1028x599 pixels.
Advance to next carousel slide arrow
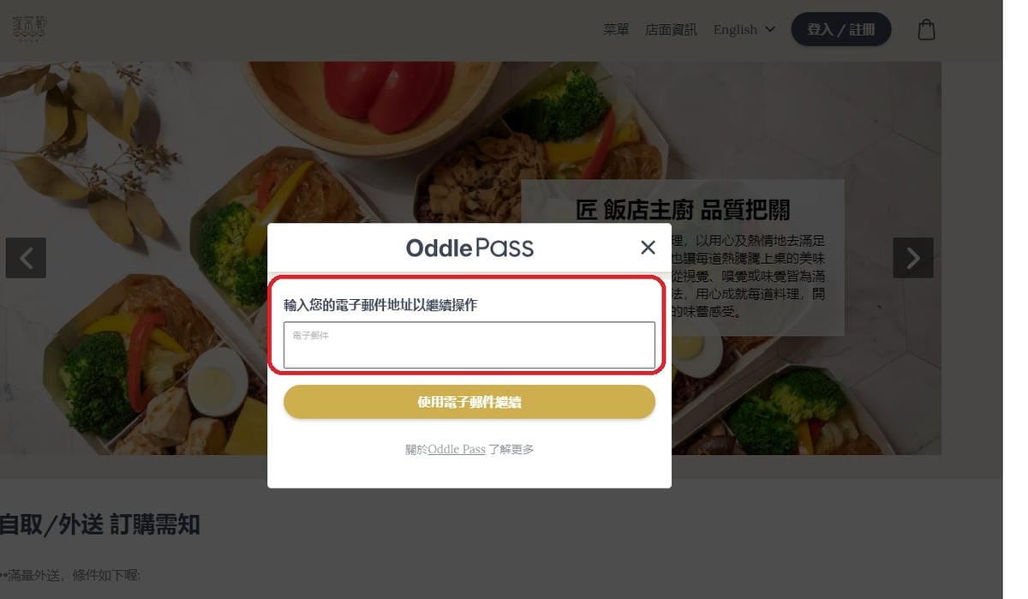click(913, 258)
